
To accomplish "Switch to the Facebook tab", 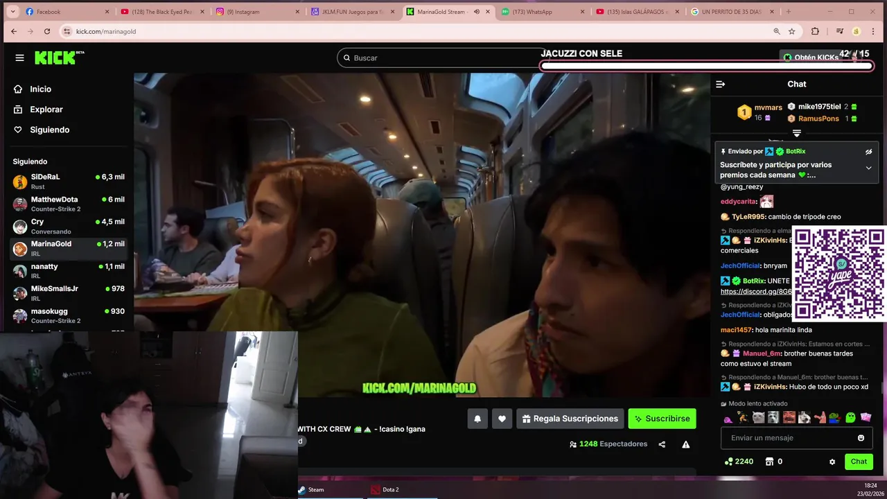I will click(66, 12).
